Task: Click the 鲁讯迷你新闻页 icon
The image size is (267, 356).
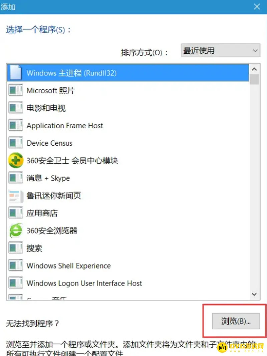Action: 16,196
